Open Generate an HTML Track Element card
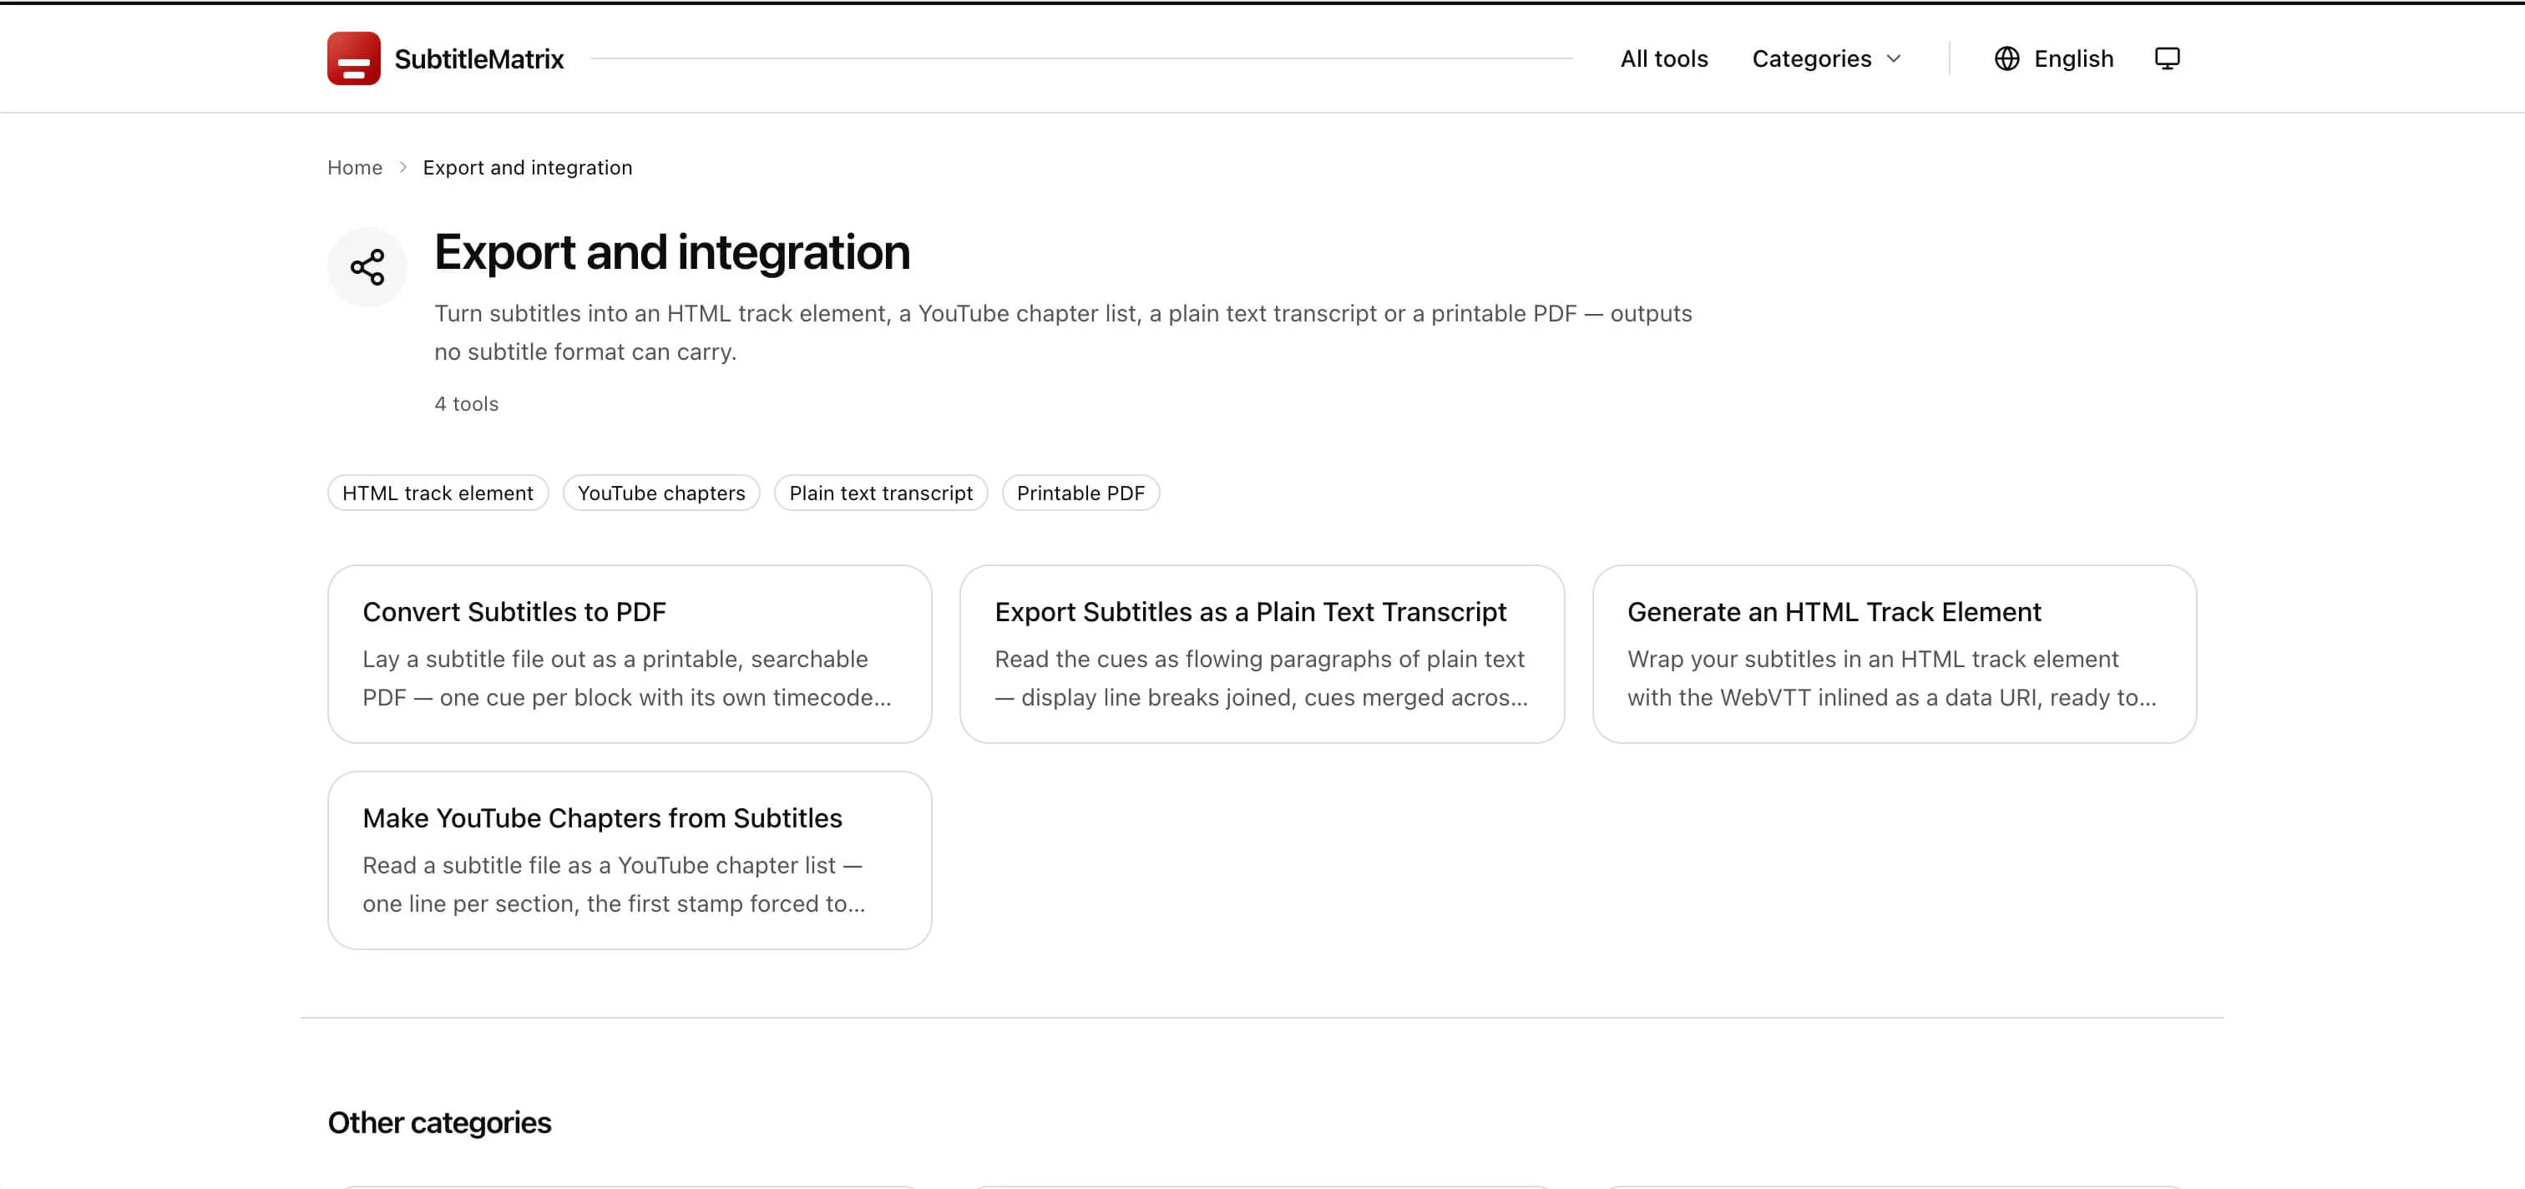Image resolution: width=2525 pixels, height=1189 pixels. (x=1894, y=654)
